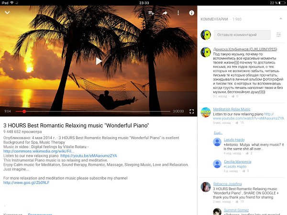The image size is (287, 215).
Task: Share the video via arrow icon
Action: point(165,13)
